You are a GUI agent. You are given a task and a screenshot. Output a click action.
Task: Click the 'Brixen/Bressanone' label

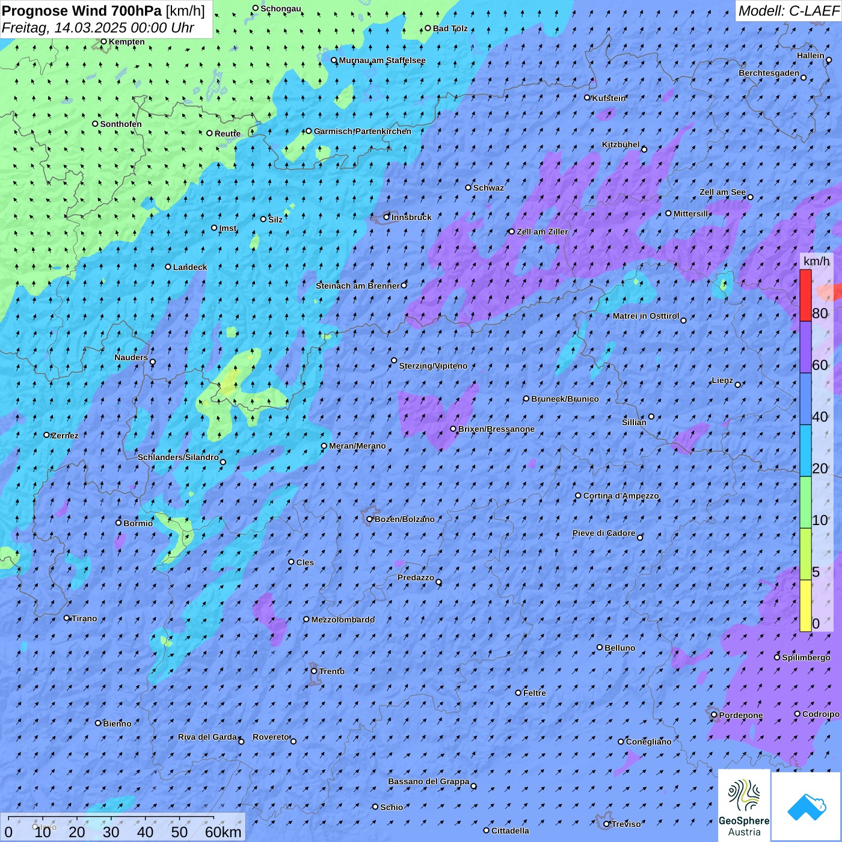pos(496,429)
